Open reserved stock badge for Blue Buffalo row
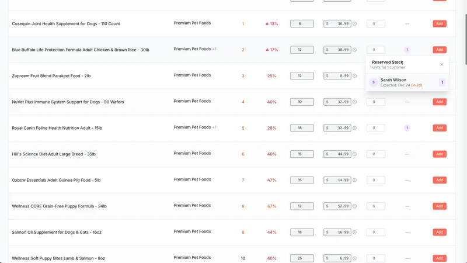The width and height of the screenshot is (467, 263). [x=407, y=50]
